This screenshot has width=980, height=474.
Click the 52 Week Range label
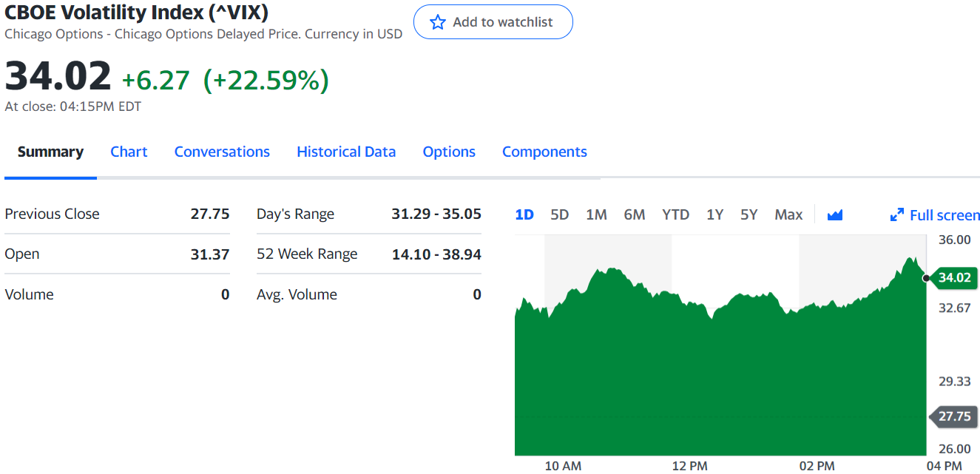coord(307,254)
